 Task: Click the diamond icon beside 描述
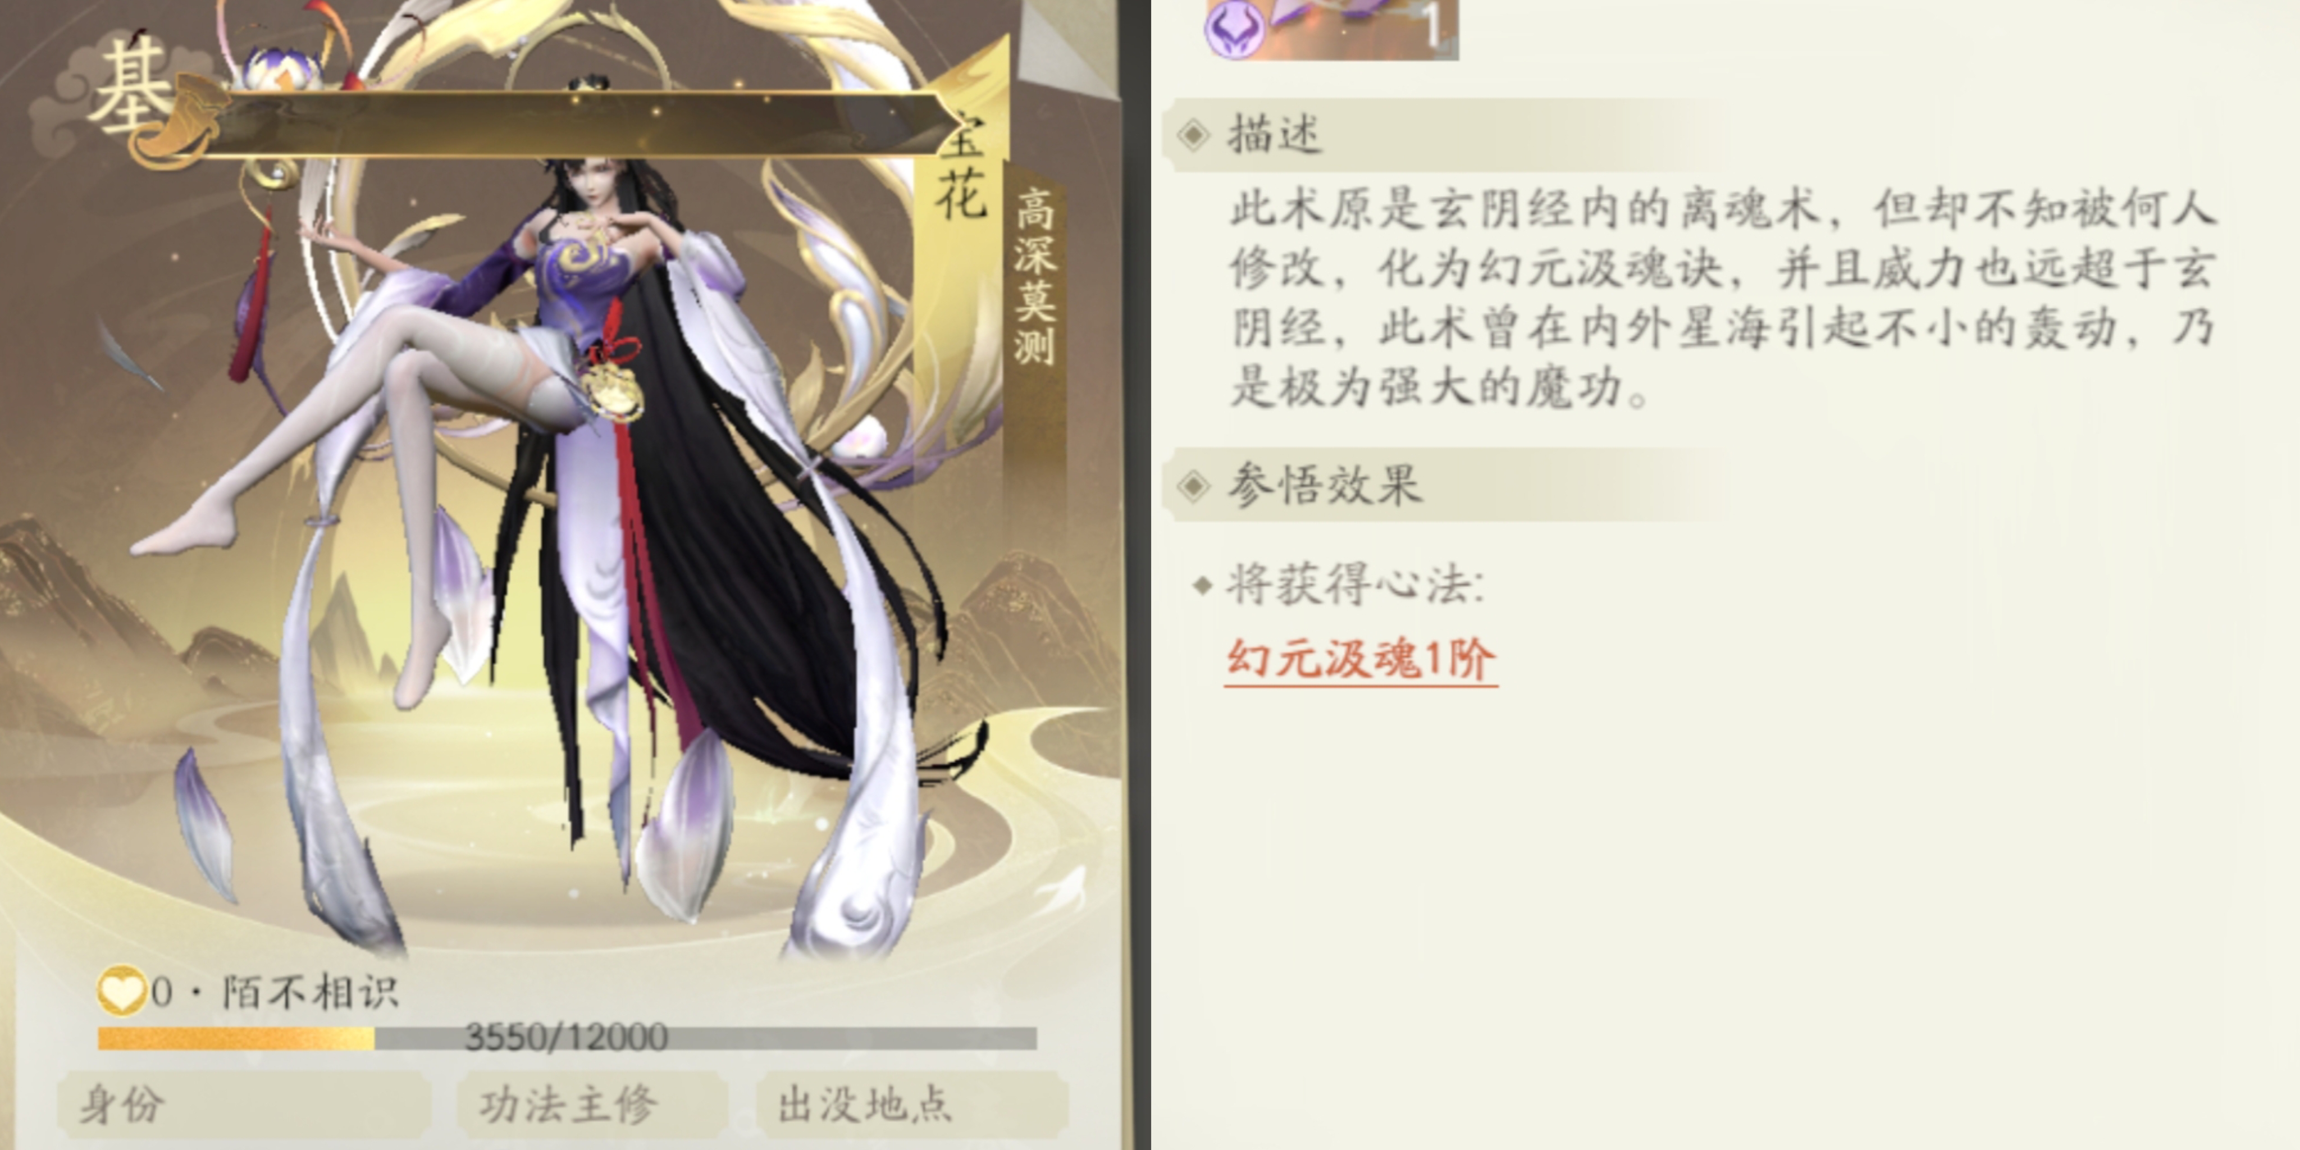tap(1193, 135)
